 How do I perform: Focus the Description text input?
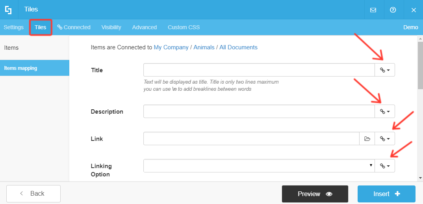259,111
